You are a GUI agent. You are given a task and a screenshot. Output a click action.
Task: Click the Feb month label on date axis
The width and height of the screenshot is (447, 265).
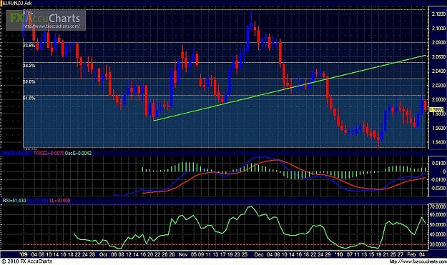click(x=411, y=254)
